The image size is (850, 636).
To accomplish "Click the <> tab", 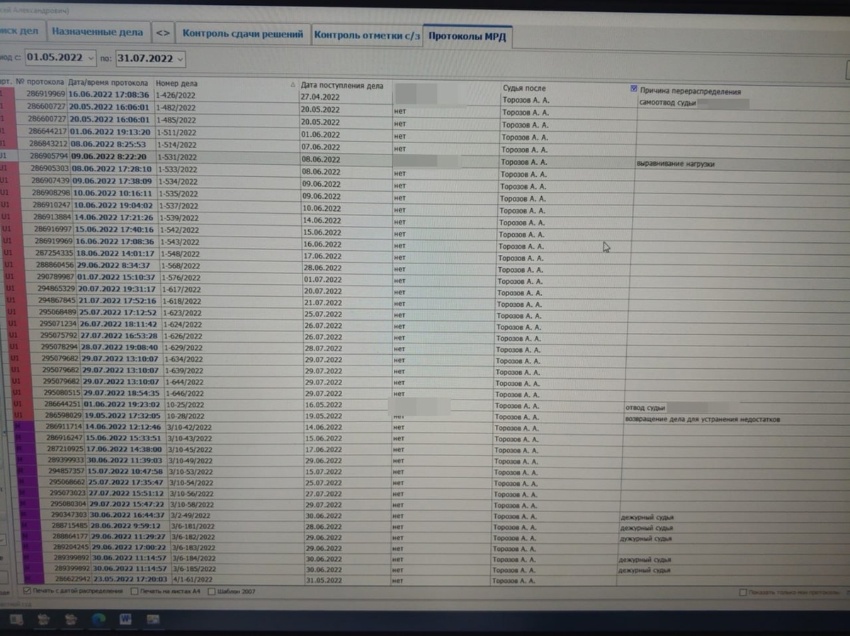I will (x=163, y=33).
